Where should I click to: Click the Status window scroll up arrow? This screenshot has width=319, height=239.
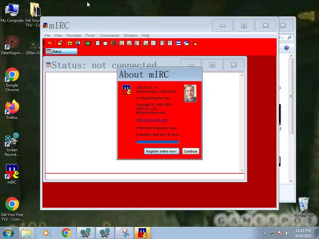click(x=242, y=75)
